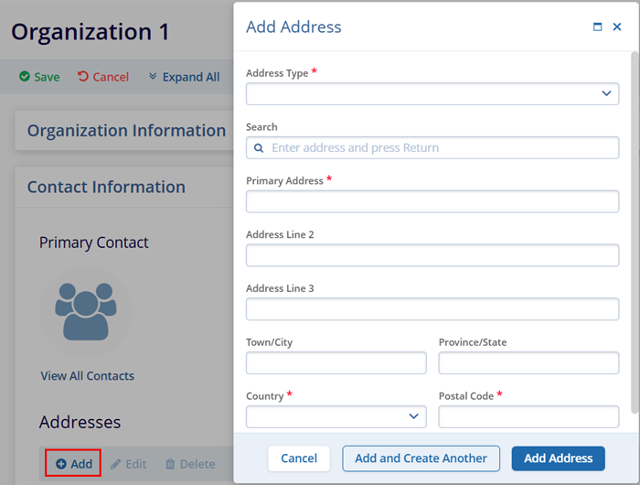
Task: Click the Postal Code field
Action: tap(528, 416)
